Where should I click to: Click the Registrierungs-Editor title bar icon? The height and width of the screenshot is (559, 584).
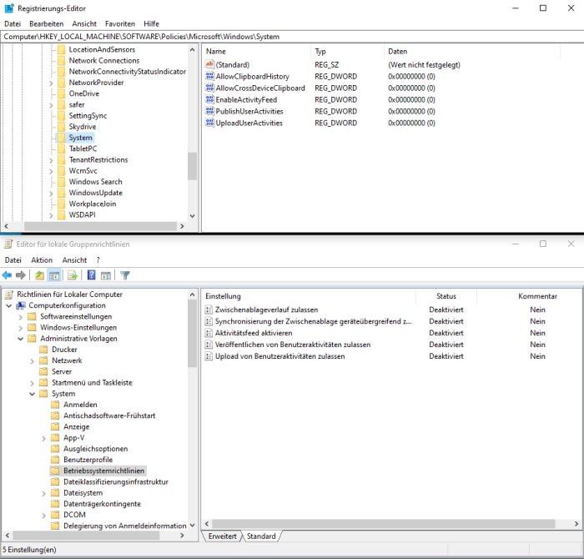(x=9, y=8)
